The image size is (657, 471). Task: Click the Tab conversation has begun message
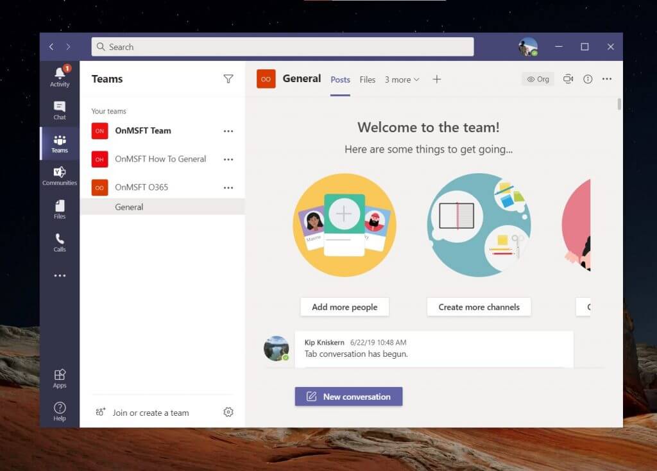click(x=355, y=354)
